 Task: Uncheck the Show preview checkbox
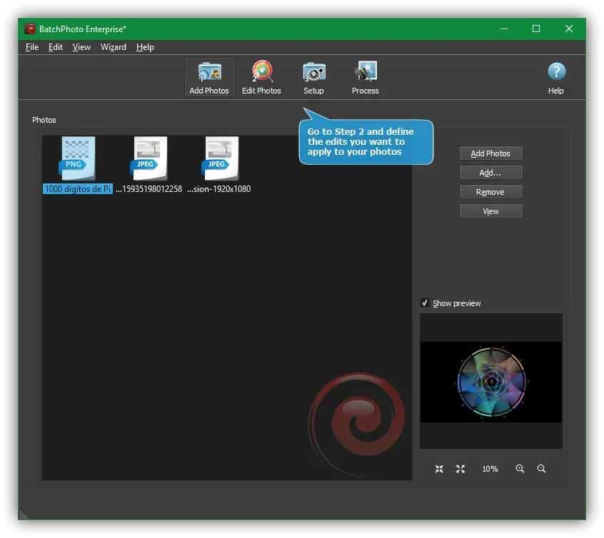coord(425,303)
